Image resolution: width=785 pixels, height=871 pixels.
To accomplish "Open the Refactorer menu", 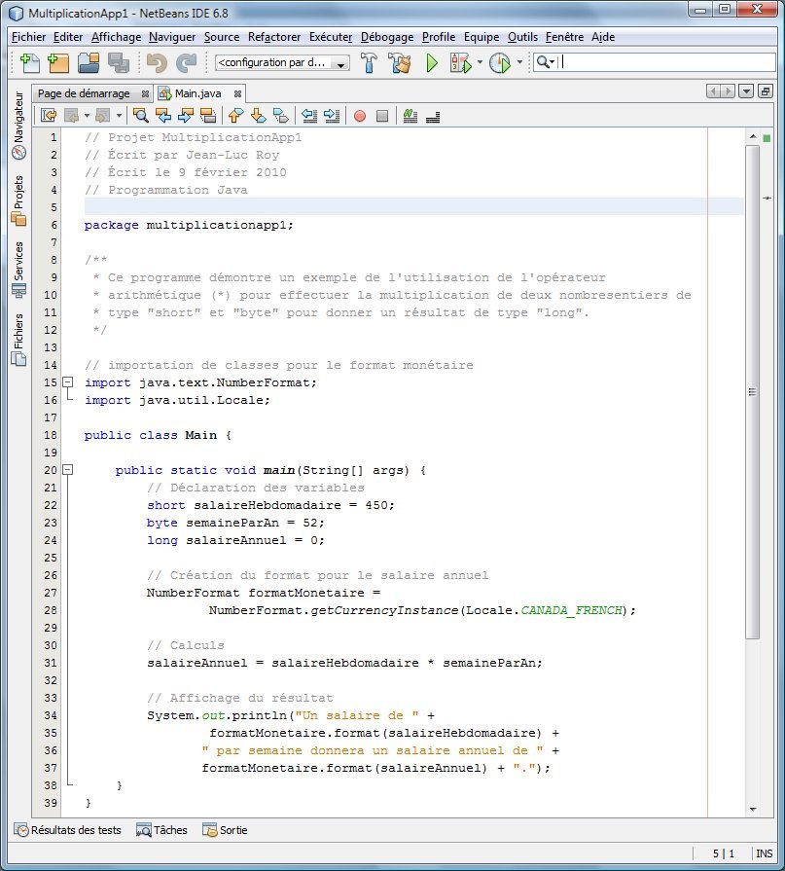I will (x=274, y=37).
